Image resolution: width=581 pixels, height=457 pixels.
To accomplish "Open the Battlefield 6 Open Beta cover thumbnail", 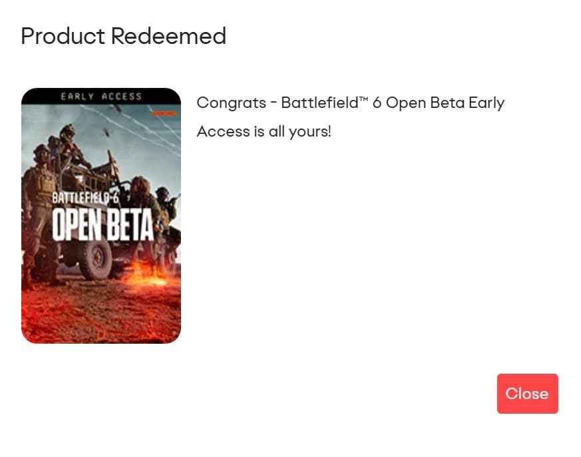I will [x=101, y=216].
